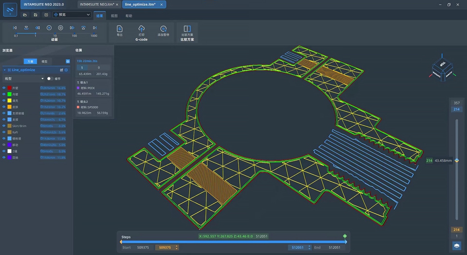This screenshot has height=255, width=467.
Task: Open the 比较方案 compare plans tool
Action: [187, 29]
